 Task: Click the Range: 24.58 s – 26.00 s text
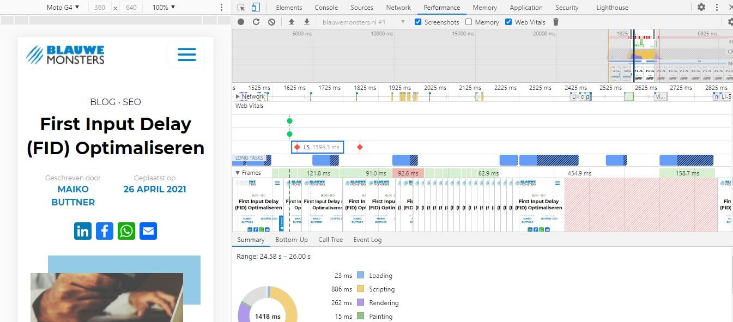point(274,256)
